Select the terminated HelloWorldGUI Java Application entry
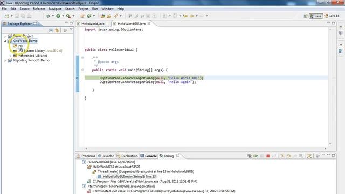 [x=119, y=186]
